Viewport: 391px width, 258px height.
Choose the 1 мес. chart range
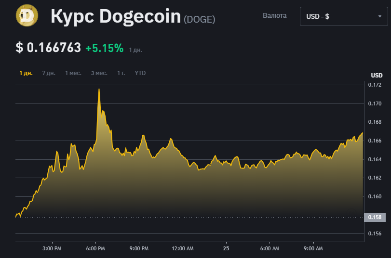(73, 73)
